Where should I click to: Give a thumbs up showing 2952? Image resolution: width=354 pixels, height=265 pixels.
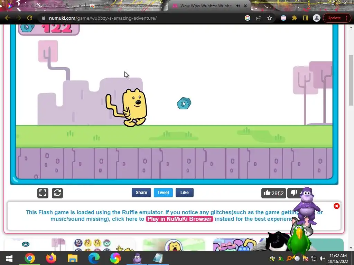click(274, 193)
